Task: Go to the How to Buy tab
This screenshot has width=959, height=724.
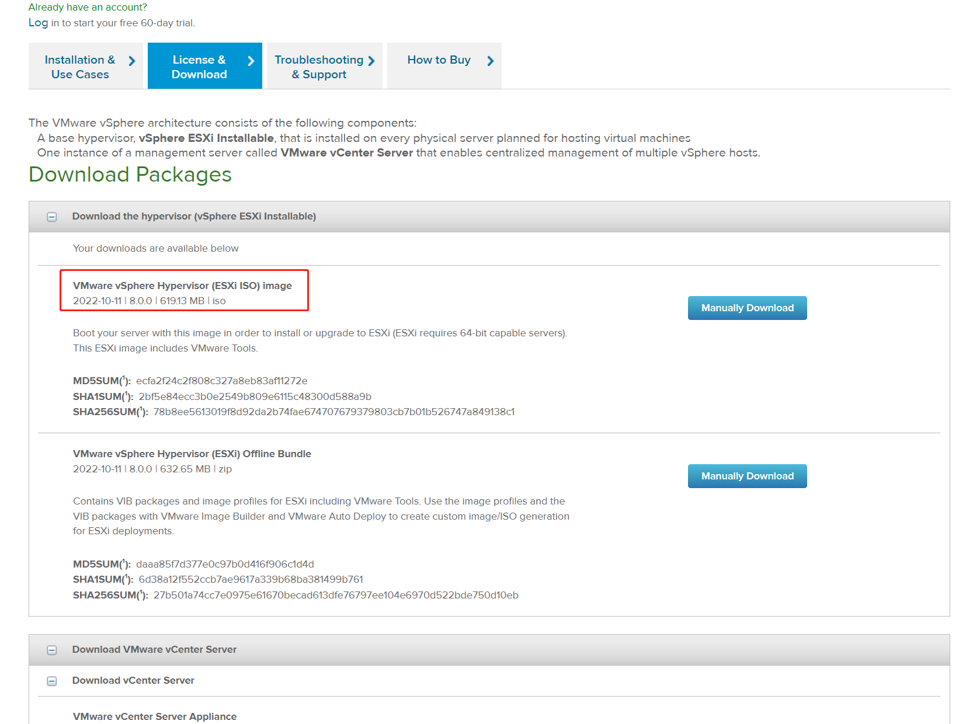Action: coord(439,60)
